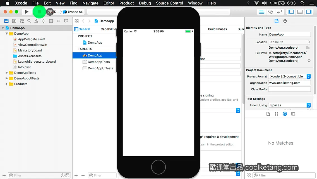Toggle the Navigator panel visibility
Screen dimensions: 317x179
(x=291, y=12)
